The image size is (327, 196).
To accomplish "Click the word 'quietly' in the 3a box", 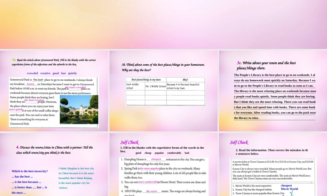I will (x=72, y=73).
